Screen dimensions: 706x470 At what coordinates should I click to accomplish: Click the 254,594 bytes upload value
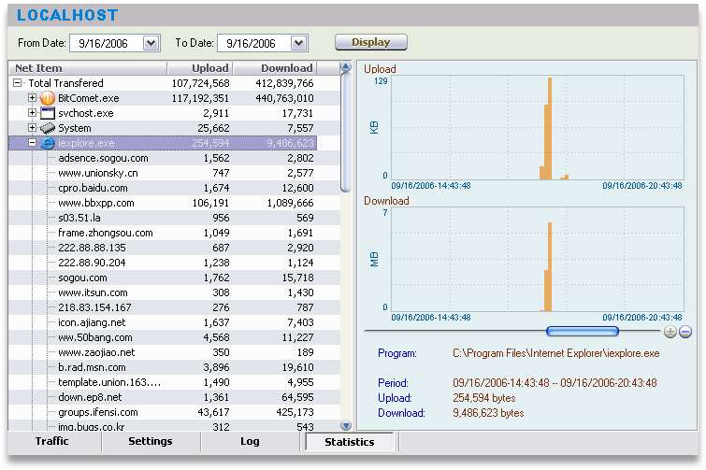coord(484,398)
